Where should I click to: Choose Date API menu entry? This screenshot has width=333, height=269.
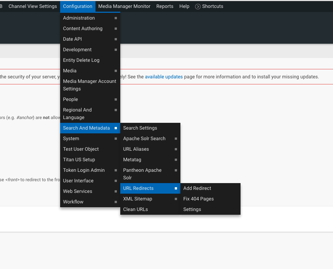point(90,39)
